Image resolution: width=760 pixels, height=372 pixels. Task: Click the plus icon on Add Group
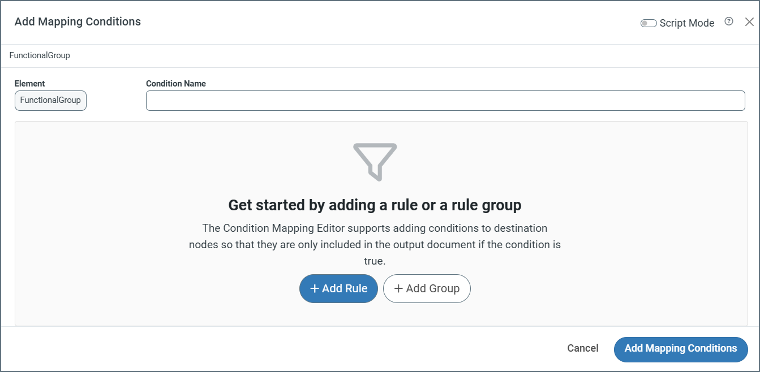[x=398, y=289]
